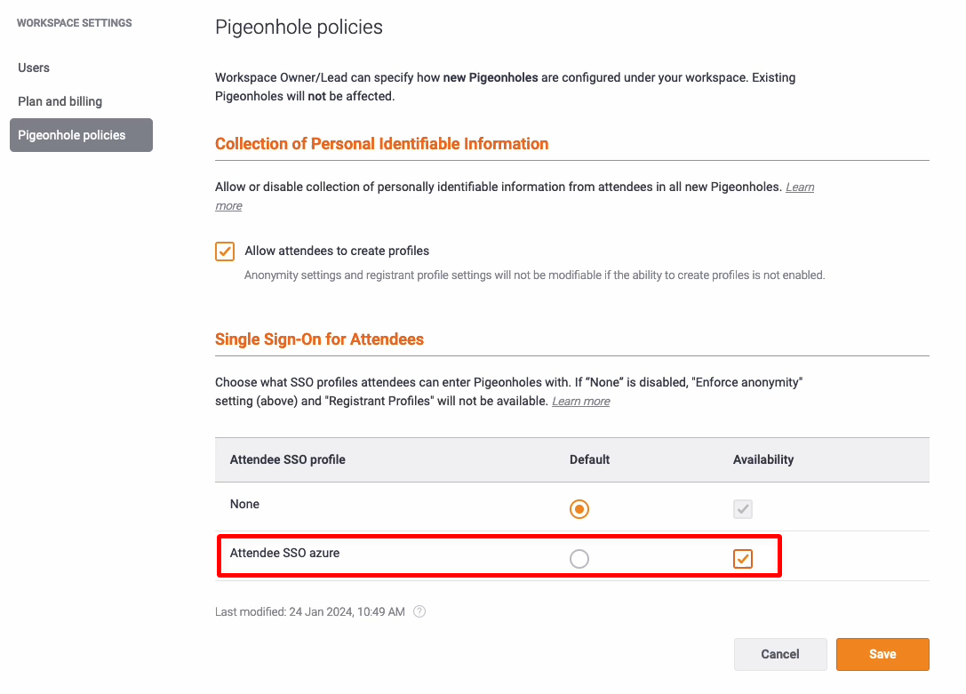The height and width of the screenshot is (694, 966).
Task: Click the None profile row label
Action: pos(244,505)
